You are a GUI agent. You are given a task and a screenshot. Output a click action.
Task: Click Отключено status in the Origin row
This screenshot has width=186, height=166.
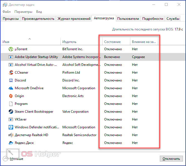click(113, 96)
